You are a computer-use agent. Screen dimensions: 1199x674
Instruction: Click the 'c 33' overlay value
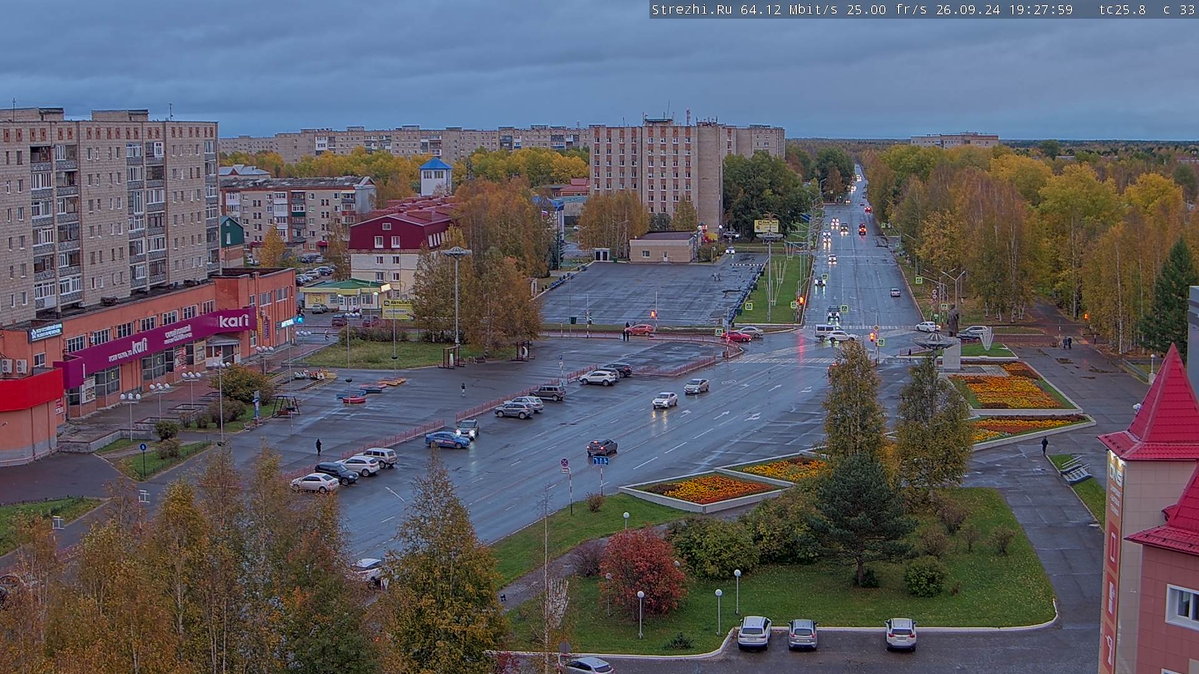click(x=1178, y=9)
